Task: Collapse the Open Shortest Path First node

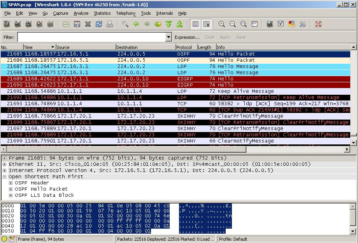Action: 4,177
